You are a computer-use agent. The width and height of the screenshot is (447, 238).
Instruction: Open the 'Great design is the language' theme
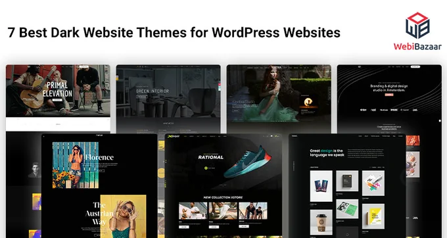pyautogui.click(x=347, y=185)
